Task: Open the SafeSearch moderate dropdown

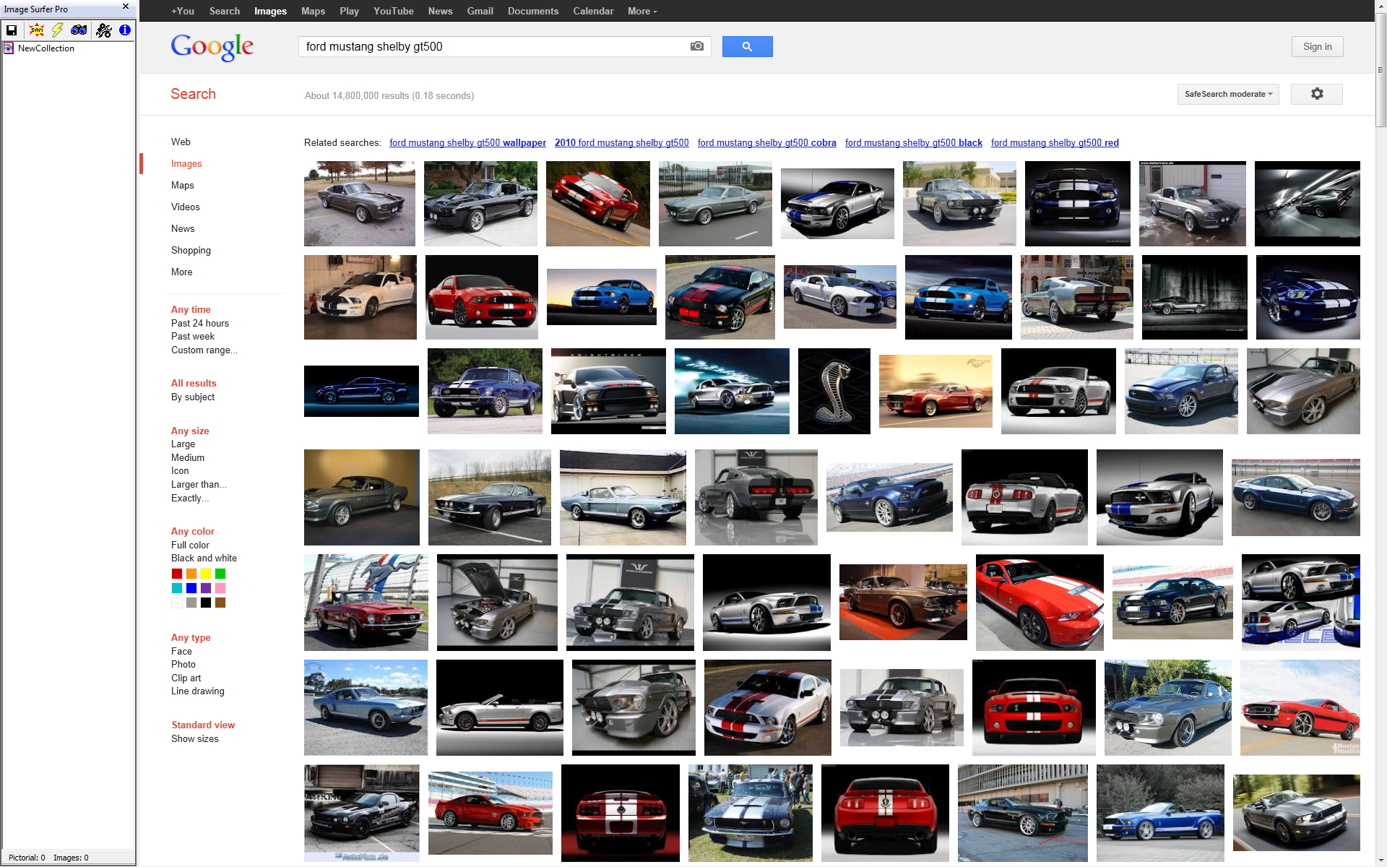Action: click(x=1228, y=94)
